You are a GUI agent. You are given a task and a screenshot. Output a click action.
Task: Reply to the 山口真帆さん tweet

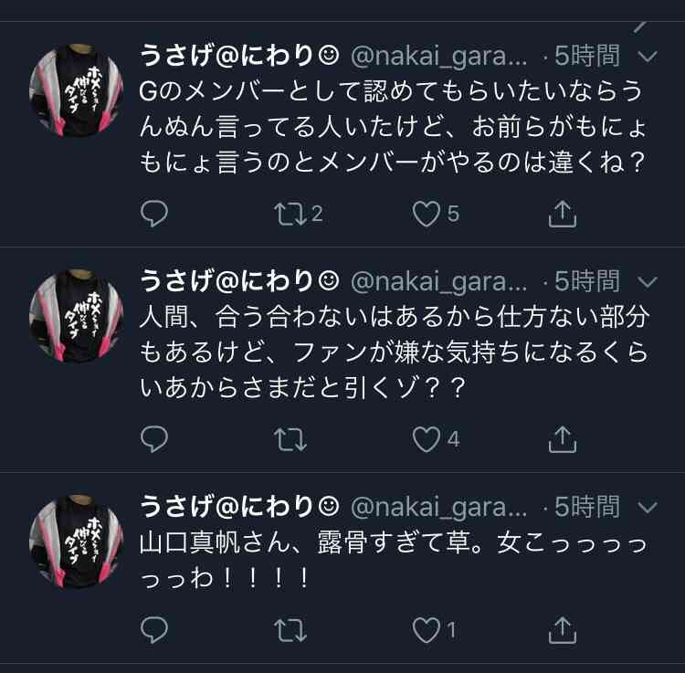154,630
